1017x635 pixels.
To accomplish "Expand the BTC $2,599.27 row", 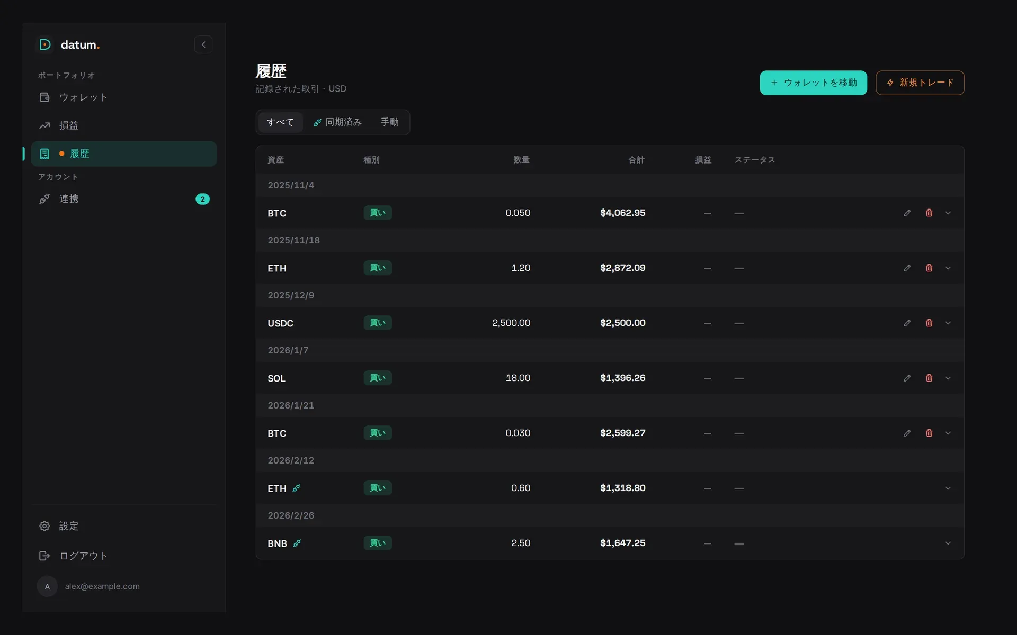I will pyautogui.click(x=948, y=433).
